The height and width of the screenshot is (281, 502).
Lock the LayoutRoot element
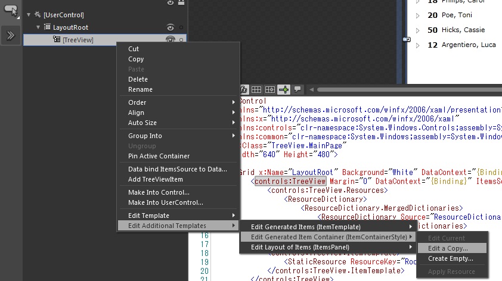(x=181, y=27)
